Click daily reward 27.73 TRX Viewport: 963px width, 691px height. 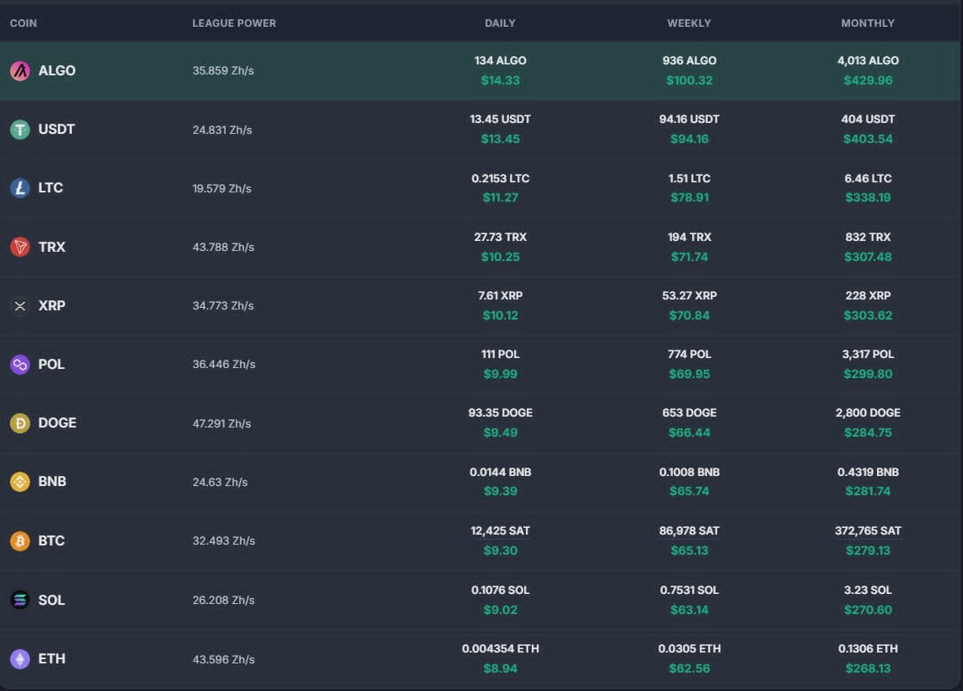coord(500,237)
